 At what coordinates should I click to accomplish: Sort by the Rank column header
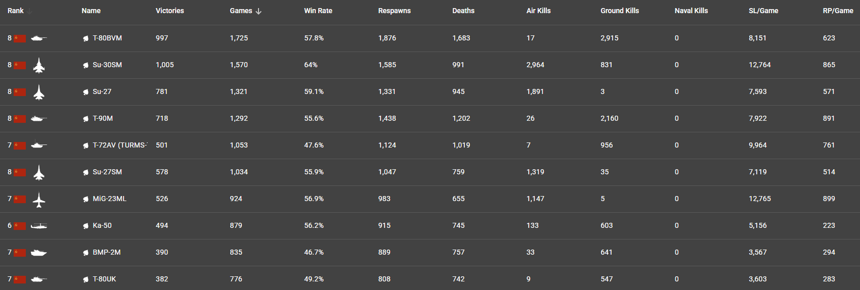16,11
